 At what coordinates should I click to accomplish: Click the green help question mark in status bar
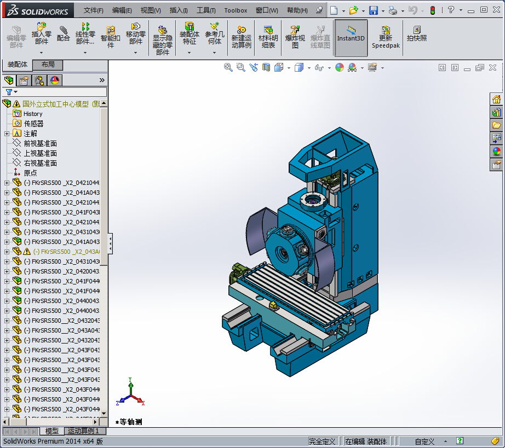coord(460,441)
